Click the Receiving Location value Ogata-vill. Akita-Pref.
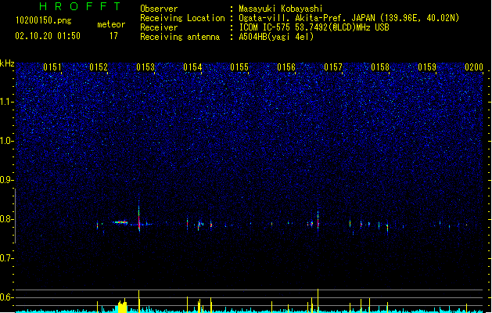The image size is (492, 313). [292, 18]
